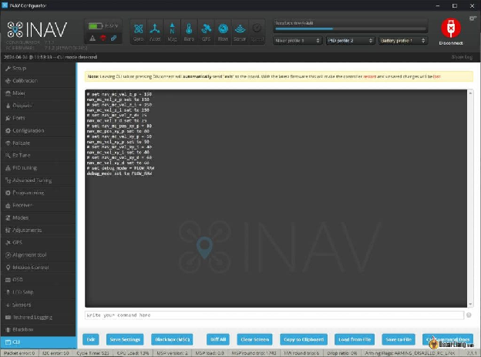481x357 pixels.
Task: Select the Modes tab
Action: tap(38, 217)
